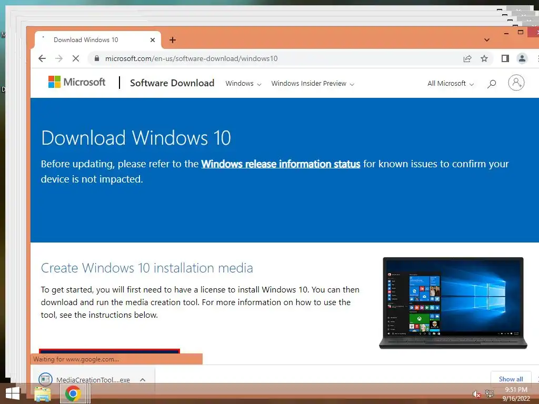
Task: Open the Software Download link
Action: (172, 83)
